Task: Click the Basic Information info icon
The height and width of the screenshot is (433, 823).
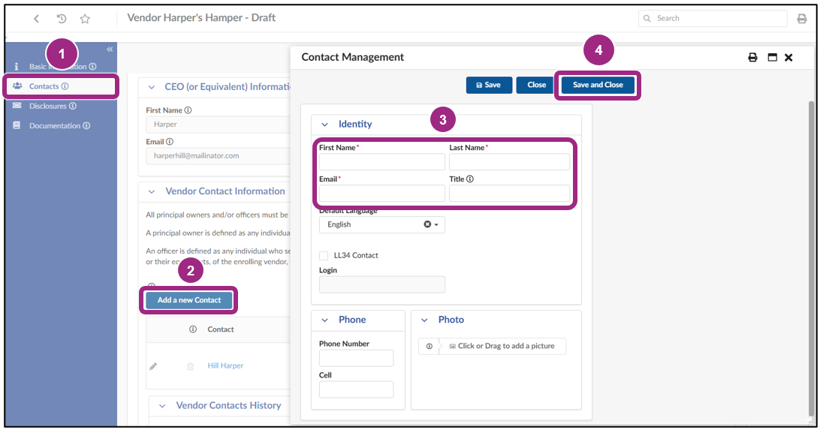Action: [x=91, y=66]
